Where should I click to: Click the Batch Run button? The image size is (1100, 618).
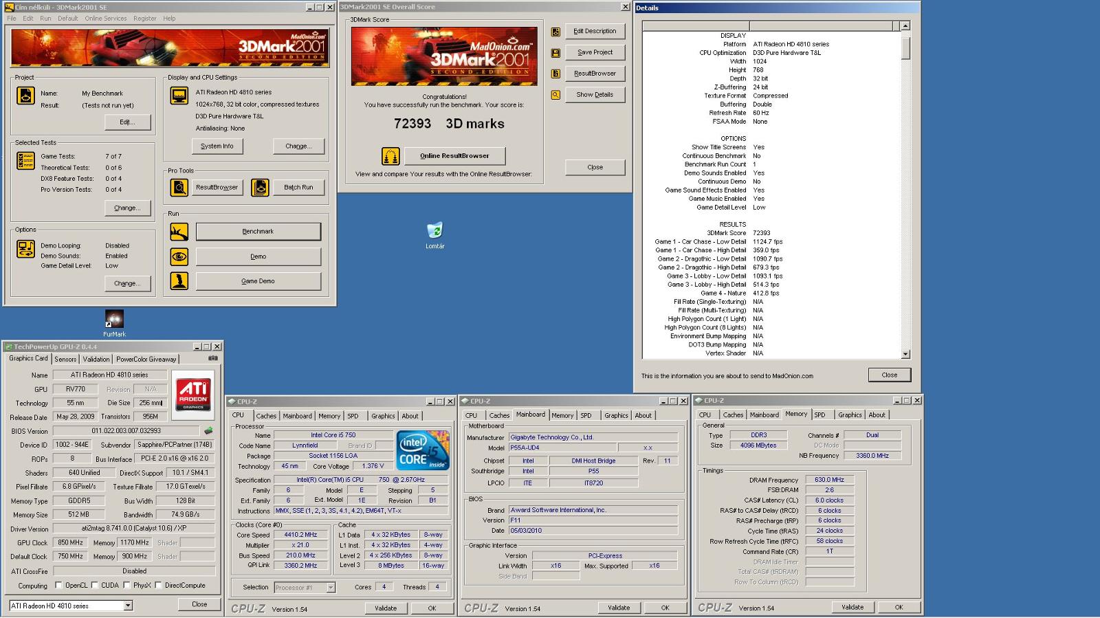(x=298, y=187)
